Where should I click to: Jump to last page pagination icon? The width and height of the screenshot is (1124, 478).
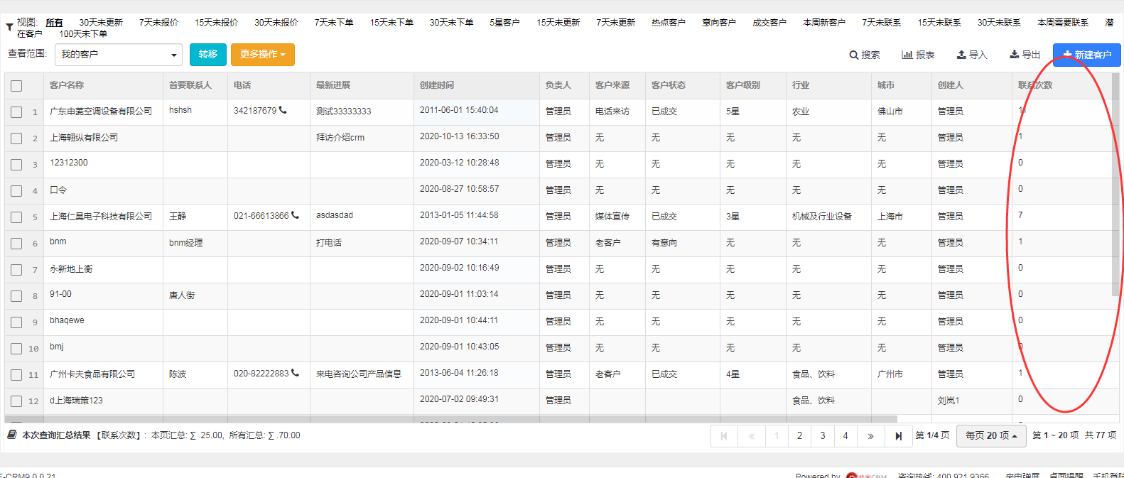click(x=898, y=436)
